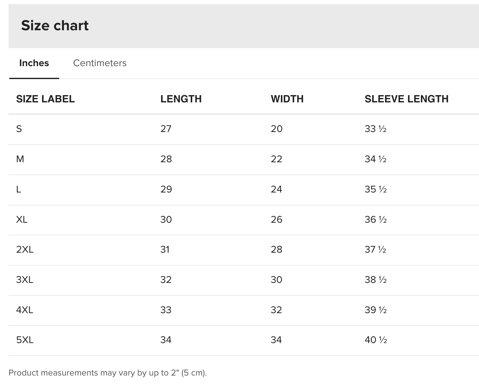
Task: Select the 5XL size row label
Action: click(x=25, y=340)
